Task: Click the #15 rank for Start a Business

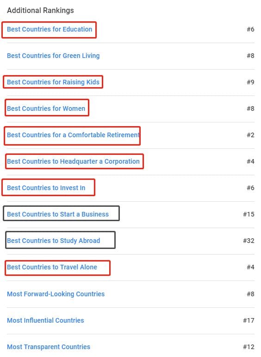Action: [249, 214]
